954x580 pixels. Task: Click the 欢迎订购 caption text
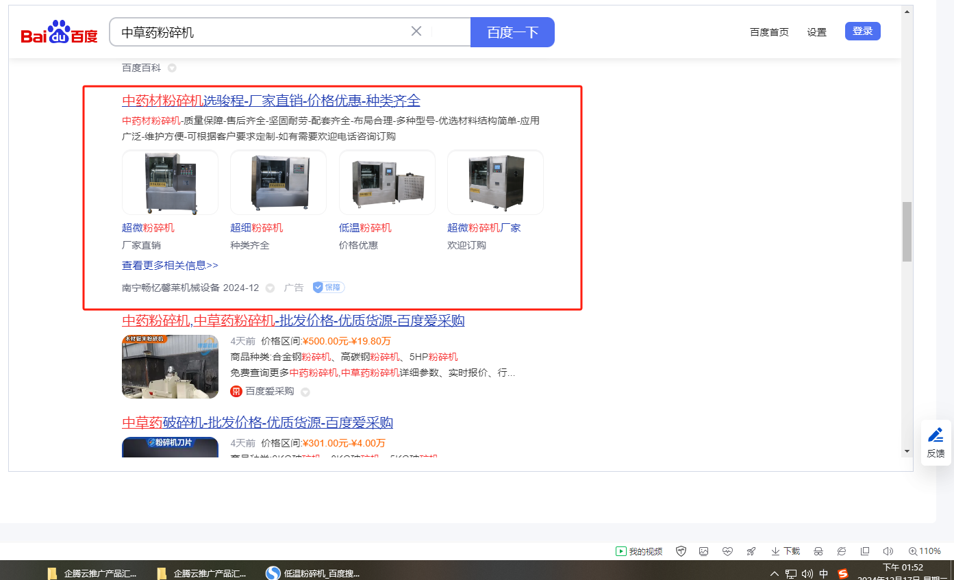(x=466, y=245)
